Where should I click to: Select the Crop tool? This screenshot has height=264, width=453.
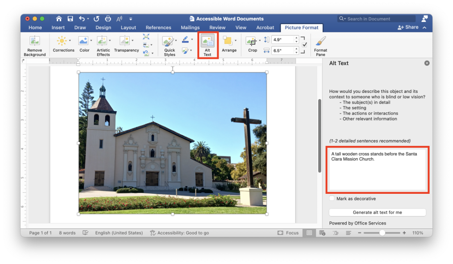coord(251,42)
